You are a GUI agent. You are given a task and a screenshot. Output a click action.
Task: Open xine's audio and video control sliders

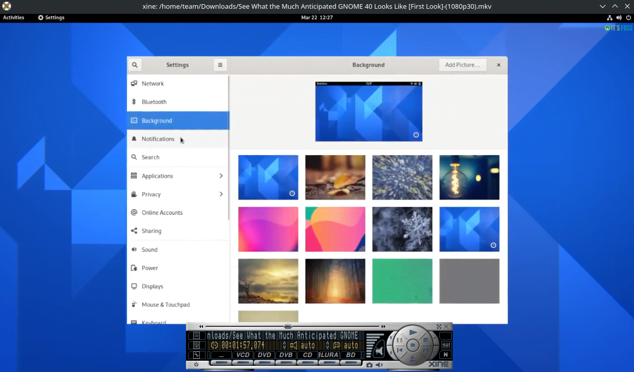coord(196,344)
